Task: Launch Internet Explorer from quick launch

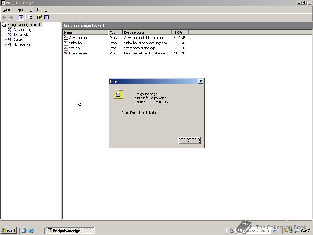Action: 31,231
